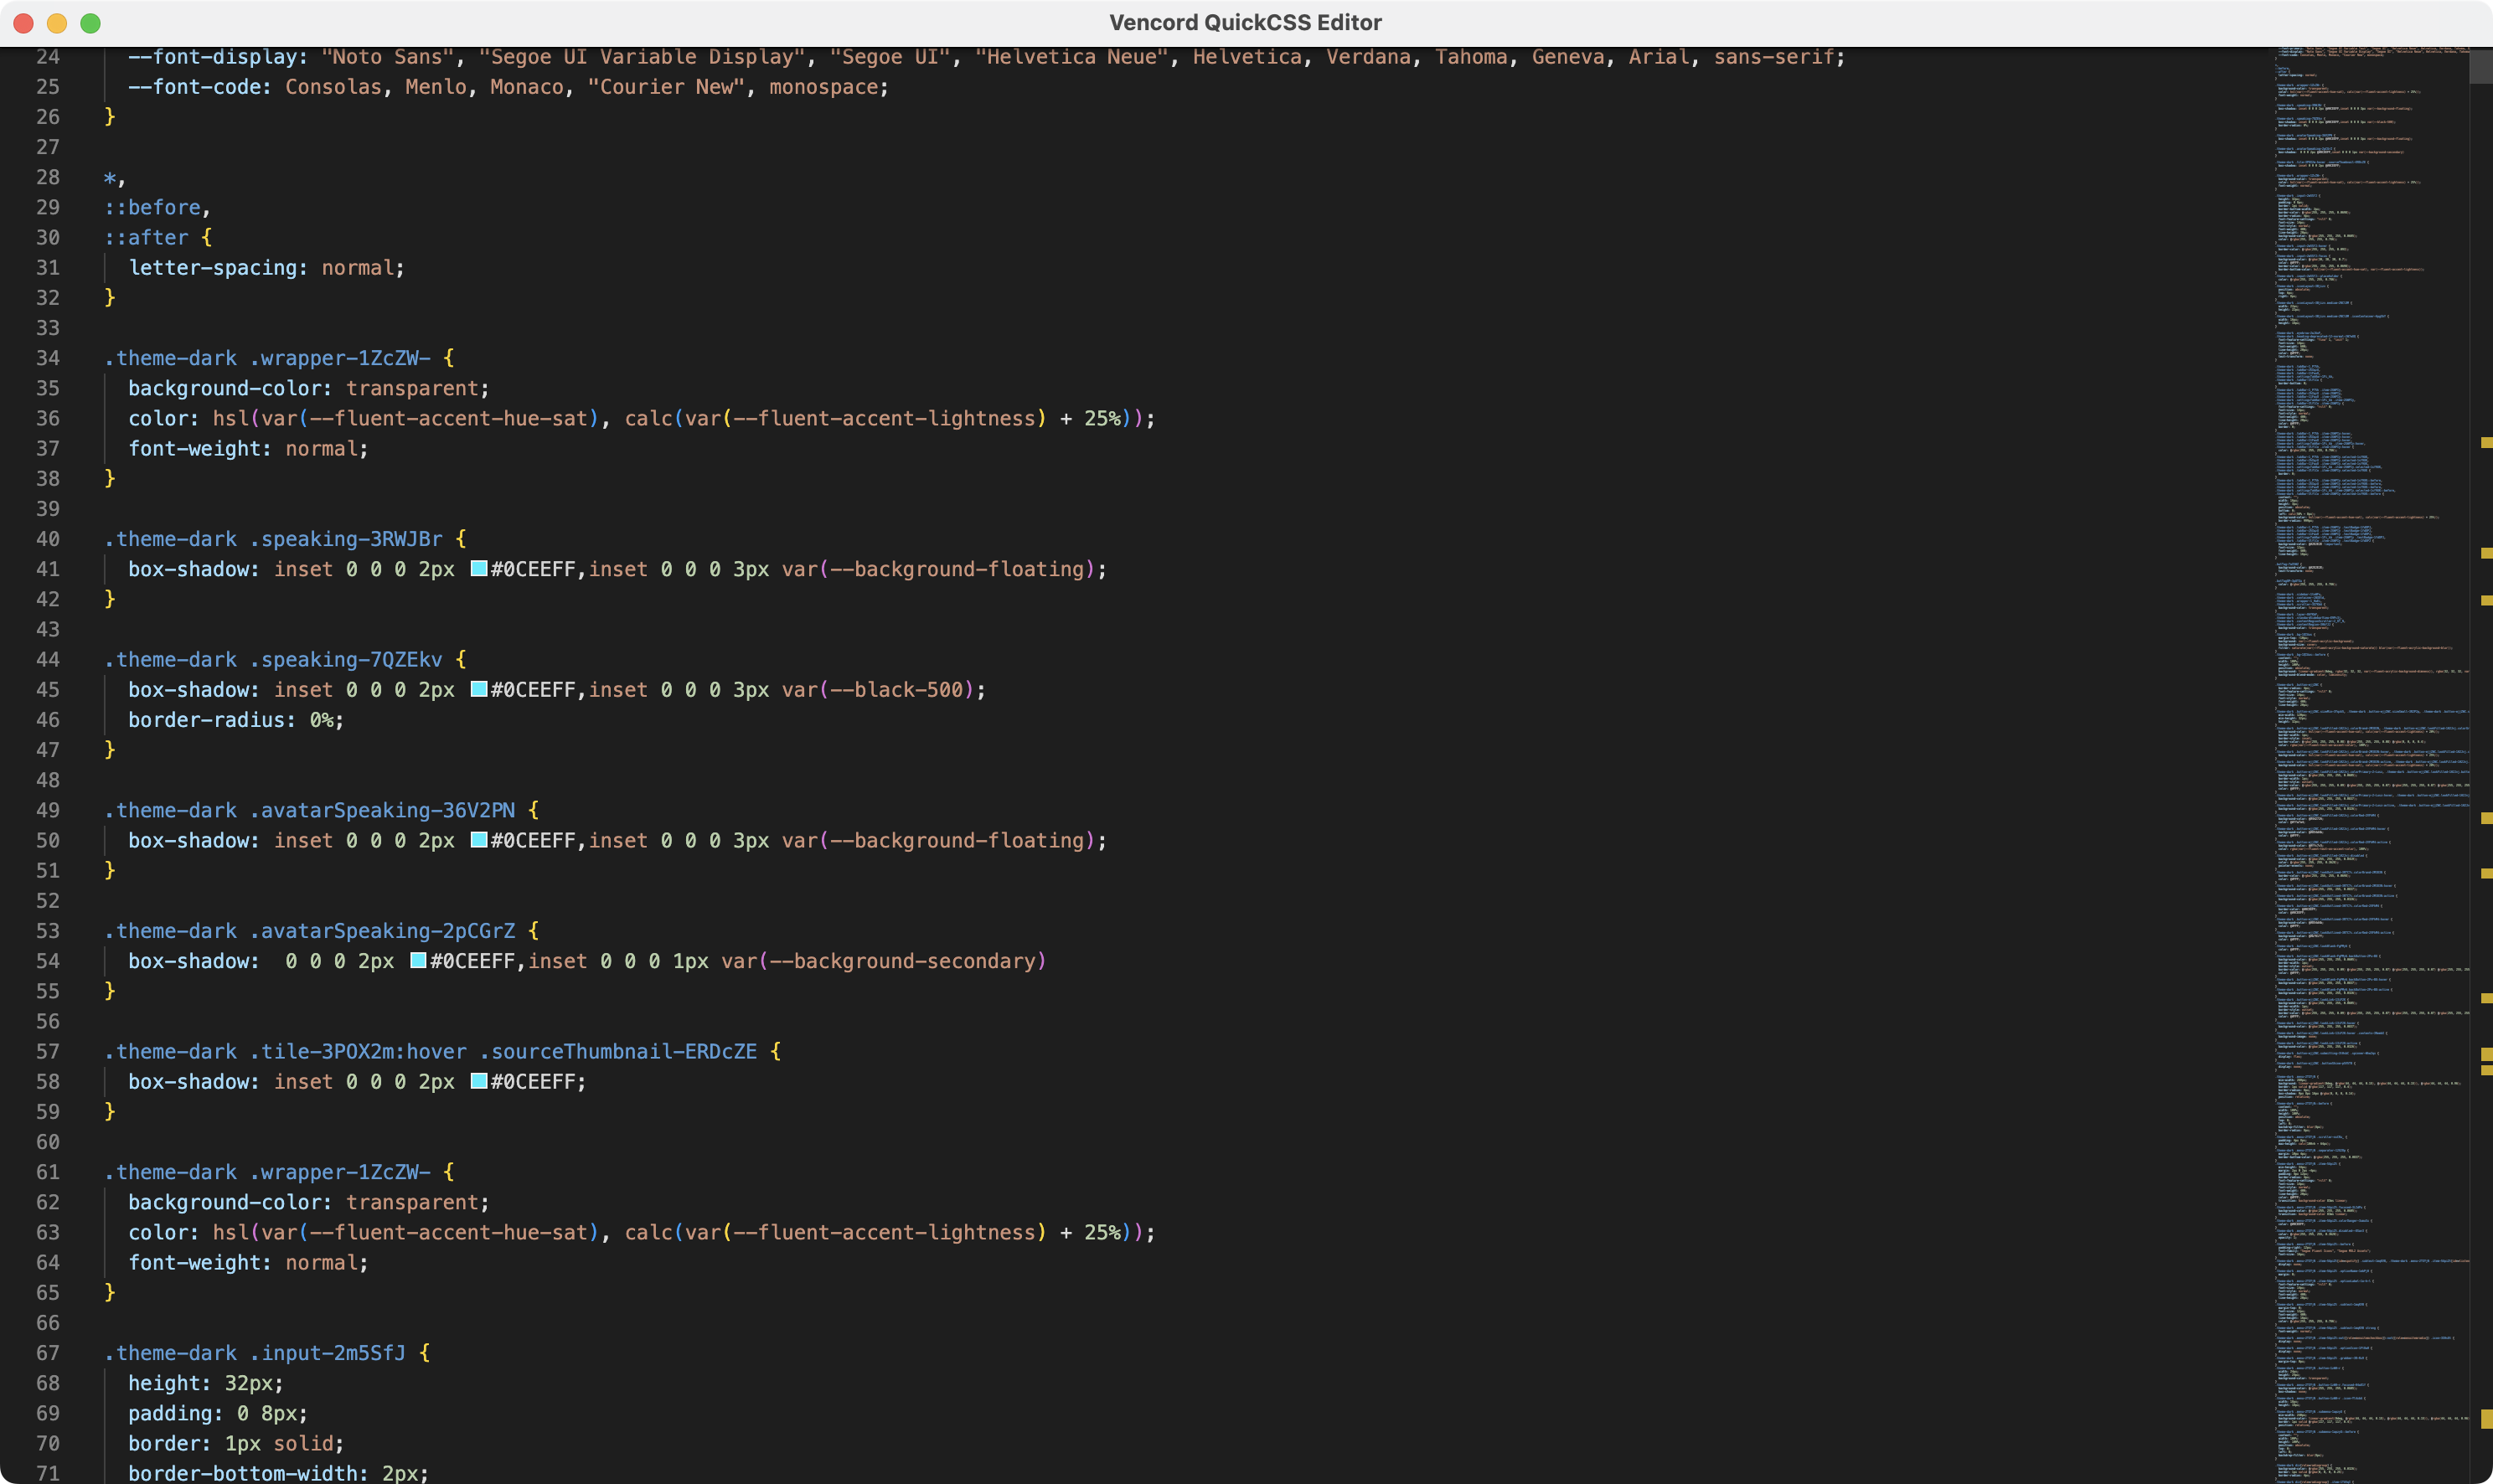Click the color swatch before #0CEEFF on line 41
The width and height of the screenshot is (2493, 1484).
pos(478,569)
